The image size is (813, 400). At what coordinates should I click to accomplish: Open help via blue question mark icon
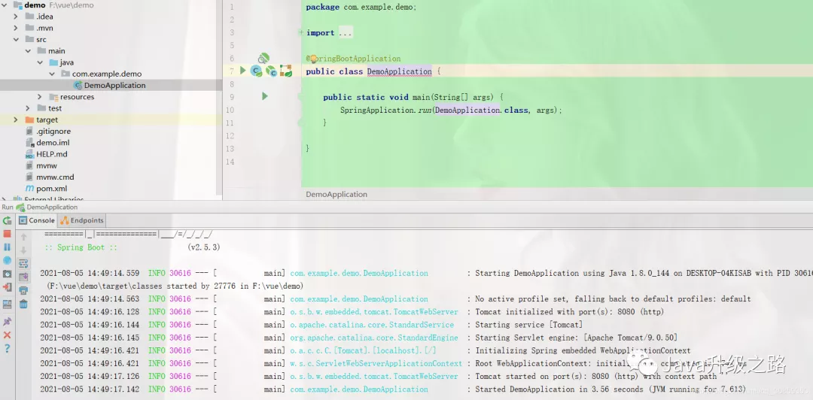8,348
